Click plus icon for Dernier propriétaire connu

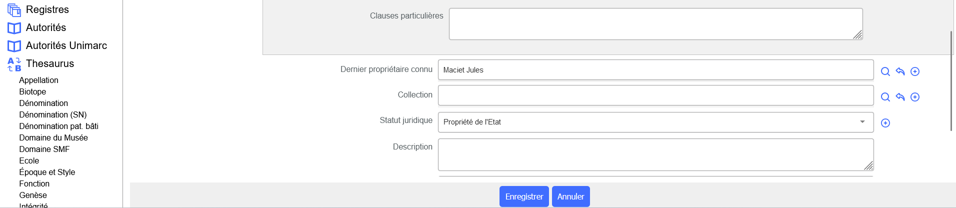(915, 71)
